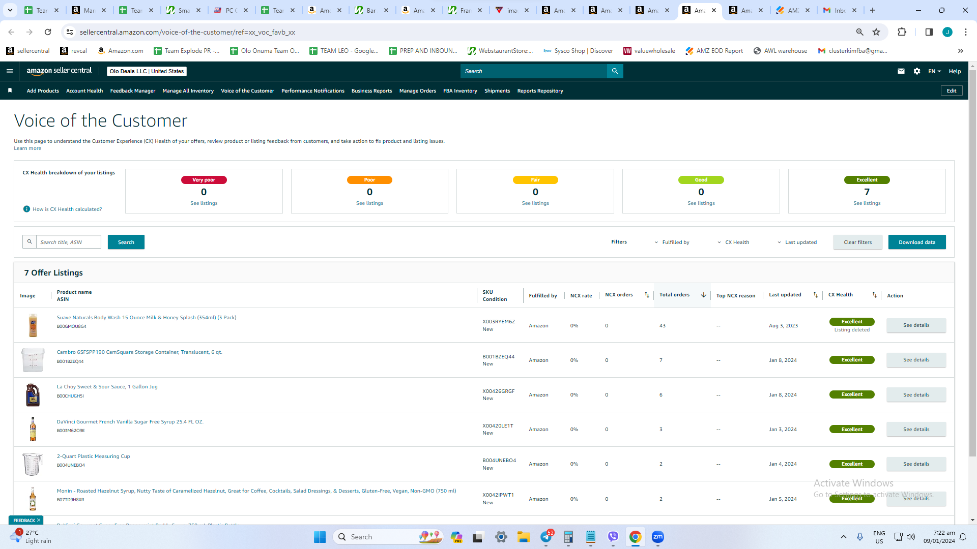See details for La Choy Sweet & Sour Sauce

coord(916,395)
